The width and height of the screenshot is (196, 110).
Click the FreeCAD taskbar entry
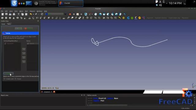point(71,3)
